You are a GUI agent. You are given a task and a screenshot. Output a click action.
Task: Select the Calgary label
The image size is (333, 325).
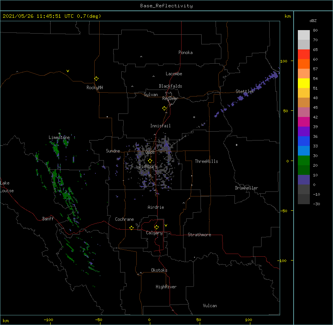coord(155,233)
